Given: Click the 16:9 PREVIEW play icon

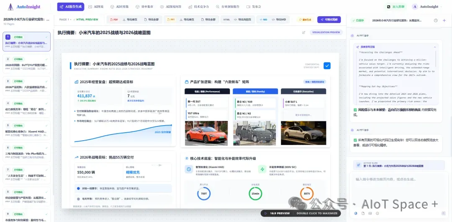Looking at the screenshot, I should pyautogui.click(x=265, y=213).
